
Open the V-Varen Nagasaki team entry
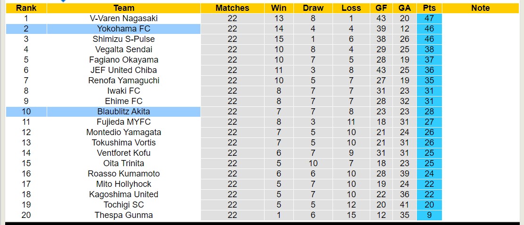(x=124, y=18)
